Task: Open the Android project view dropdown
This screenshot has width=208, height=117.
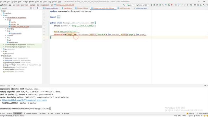Action: click(x=5, y=8)
